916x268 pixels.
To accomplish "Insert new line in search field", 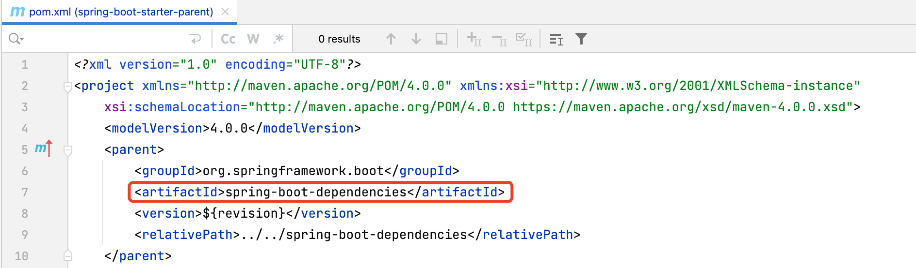I will tap(195, 39).
